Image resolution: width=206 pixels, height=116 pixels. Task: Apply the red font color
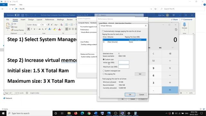point(60,29)
